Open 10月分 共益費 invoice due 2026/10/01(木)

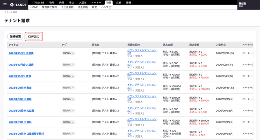tap(21, 65)
